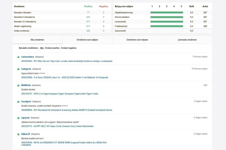The image size is (226, 150).
Task: Click the thumbs-up icon by MattEriks
Action: (x=18, y=85)
